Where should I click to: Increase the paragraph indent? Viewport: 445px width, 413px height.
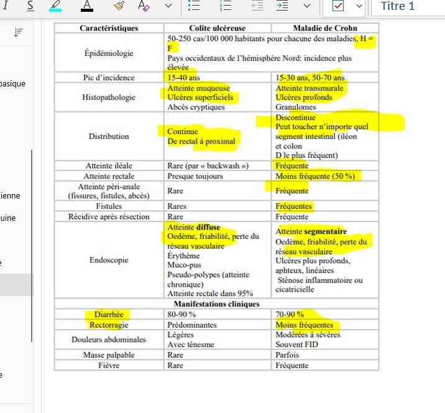(282, 6)
